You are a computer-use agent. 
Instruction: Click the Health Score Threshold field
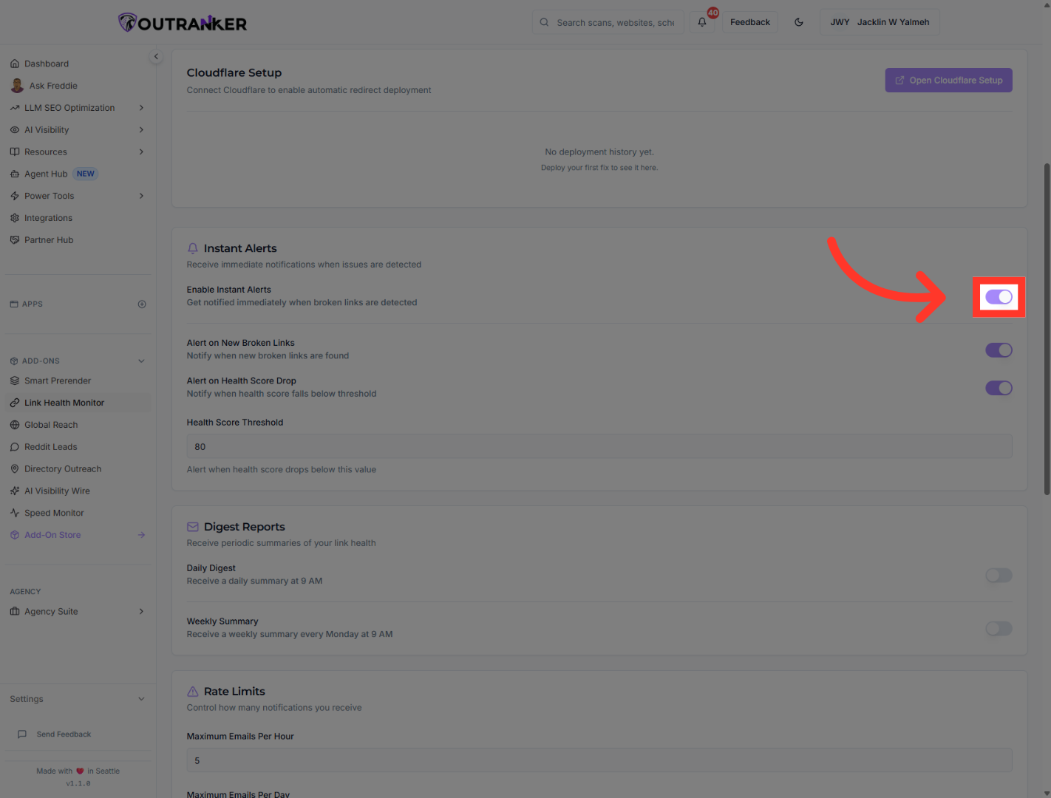click(599, 447)
